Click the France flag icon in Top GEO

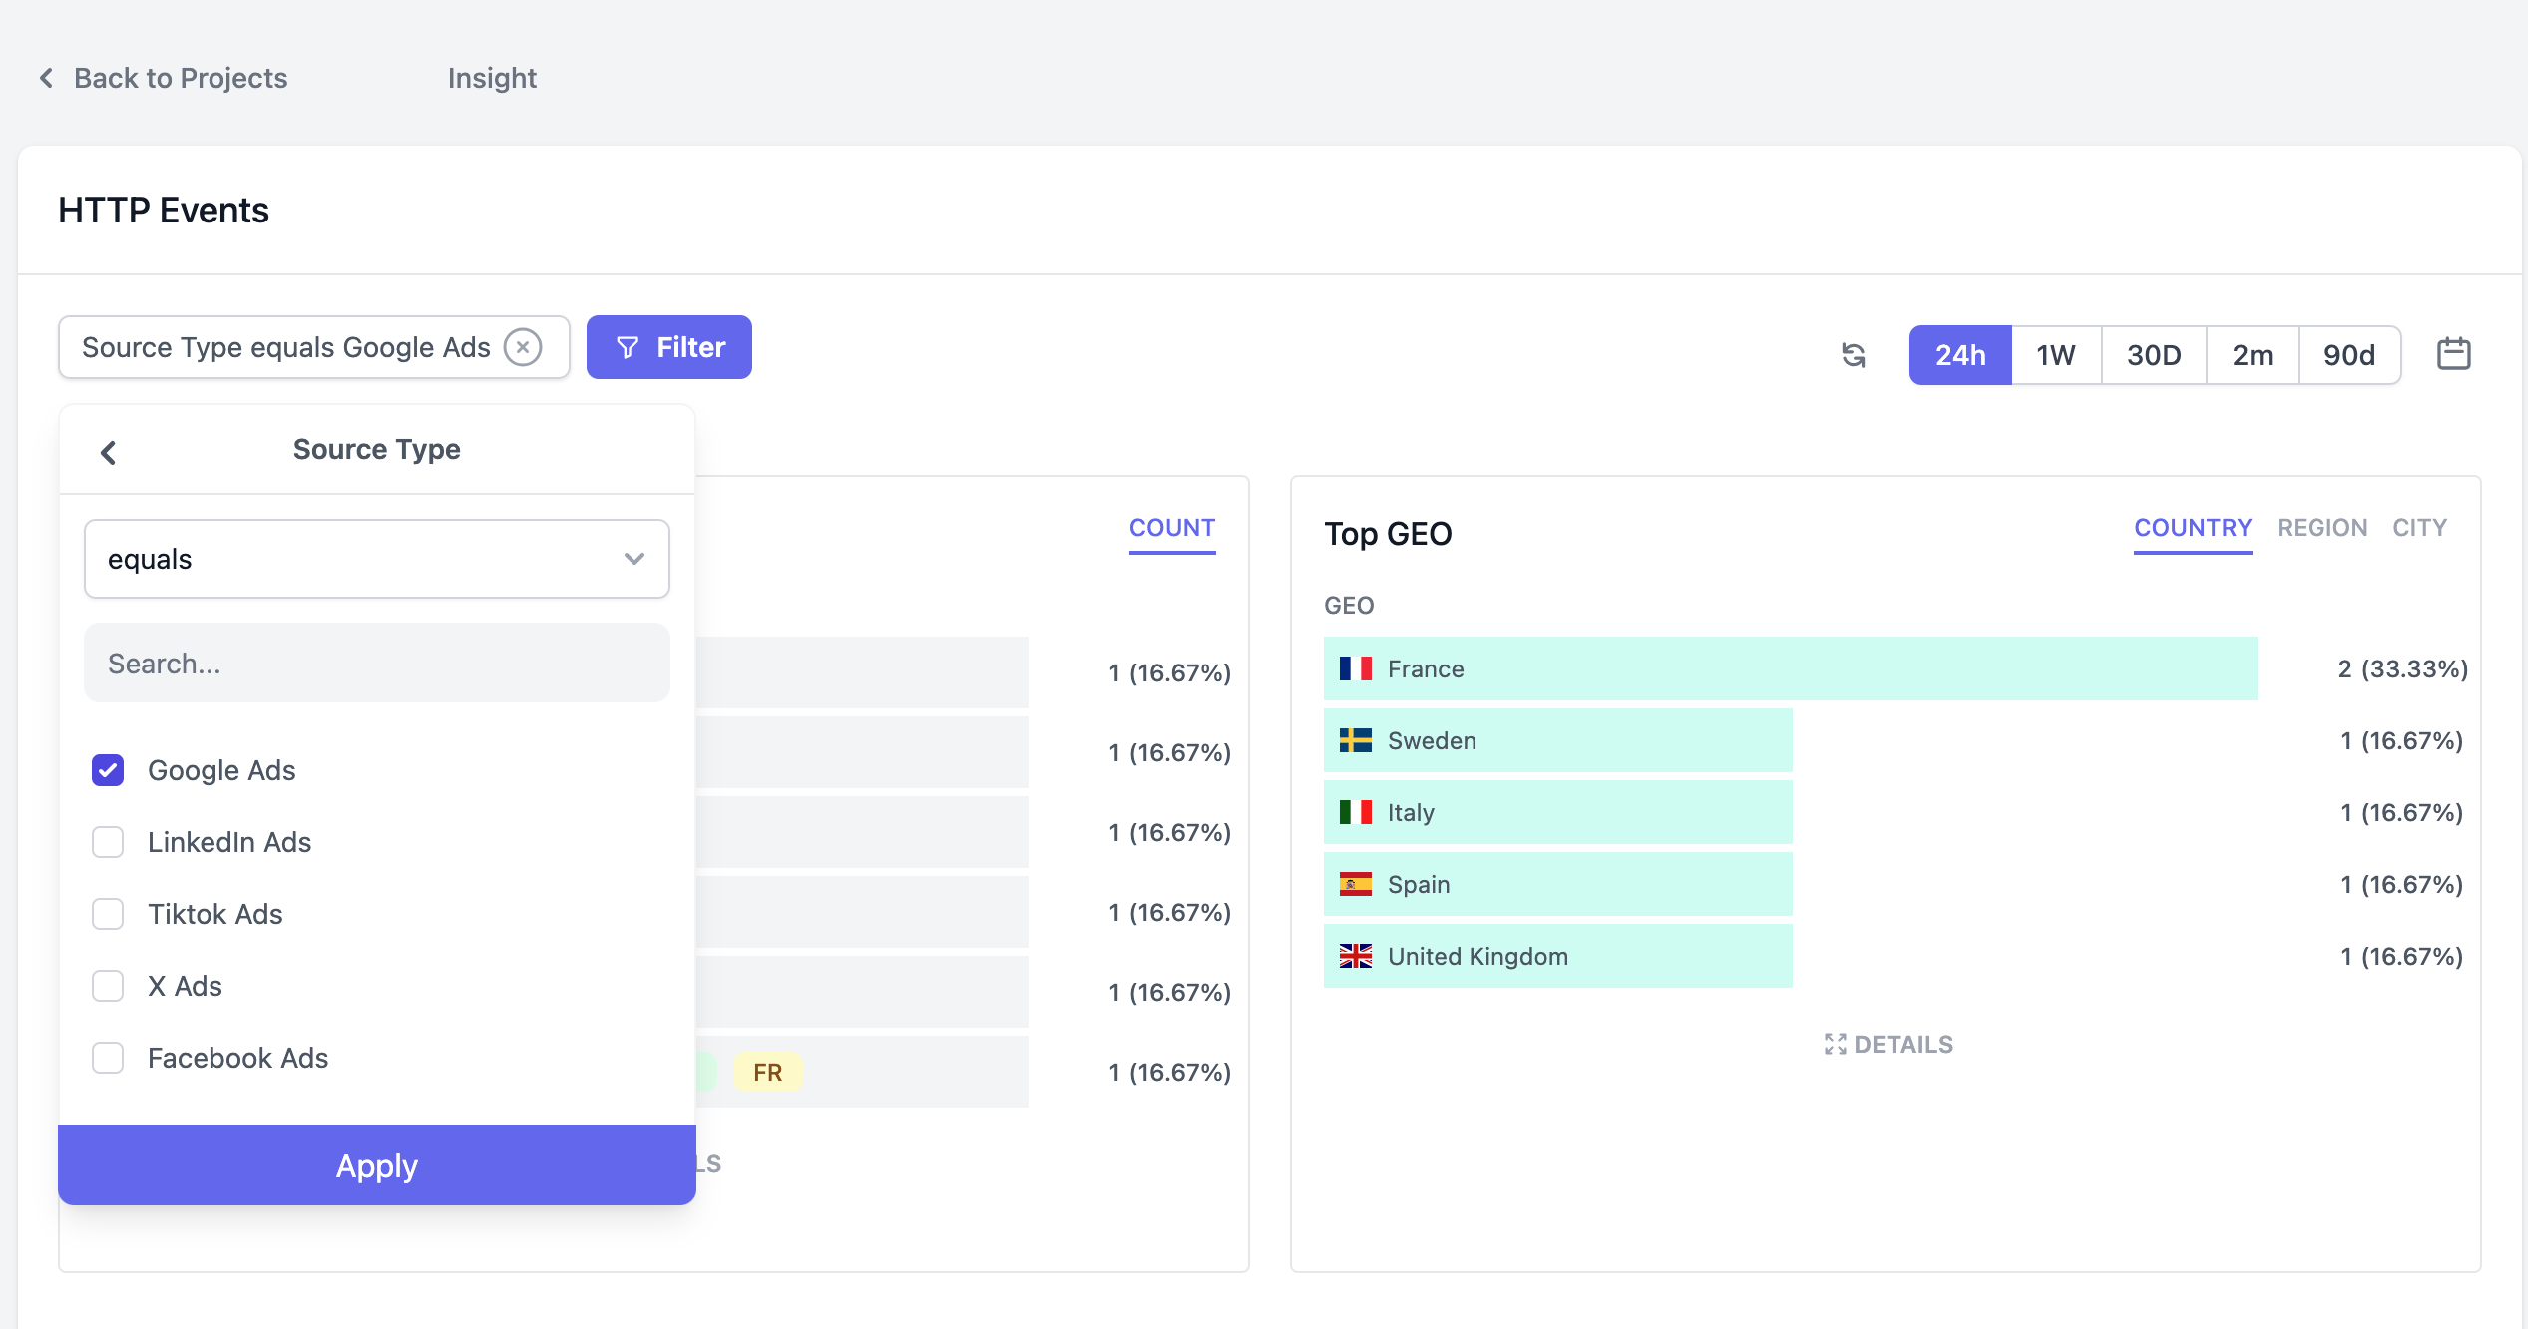(1357, 668)
